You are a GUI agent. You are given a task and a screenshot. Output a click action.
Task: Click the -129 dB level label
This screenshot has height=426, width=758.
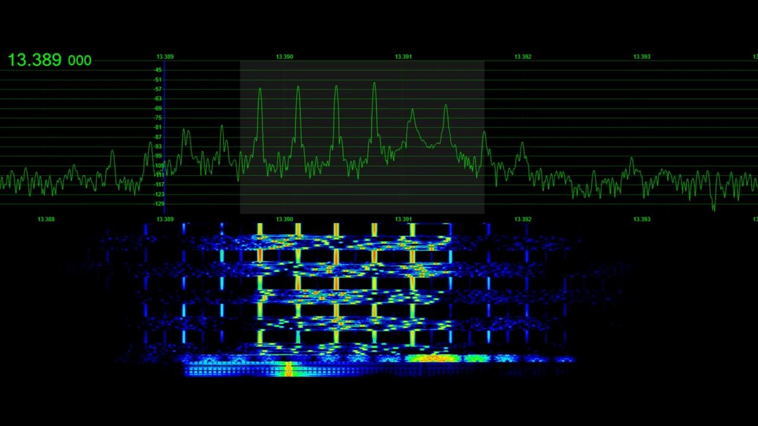(158, 204)
